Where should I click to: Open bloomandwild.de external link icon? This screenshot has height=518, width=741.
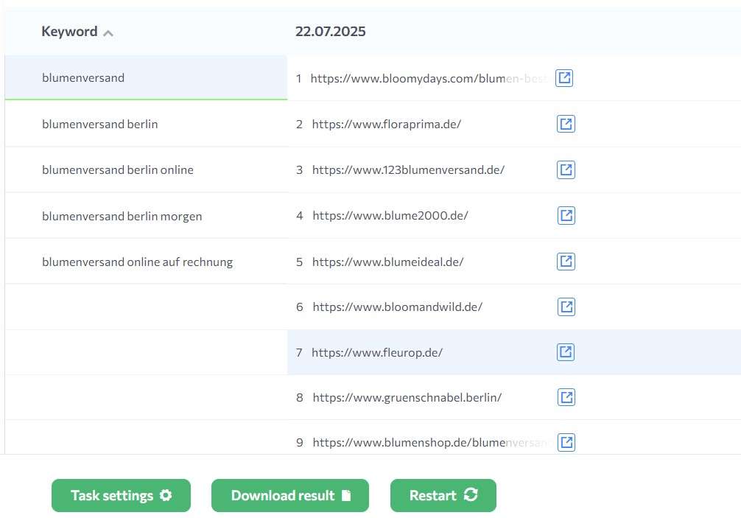[x=566, y=307]
